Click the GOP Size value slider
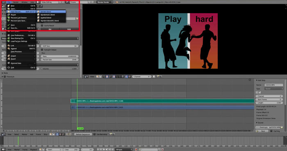This screenshot has height=151, width=287. pyautogui.click(x=59, y=46)
